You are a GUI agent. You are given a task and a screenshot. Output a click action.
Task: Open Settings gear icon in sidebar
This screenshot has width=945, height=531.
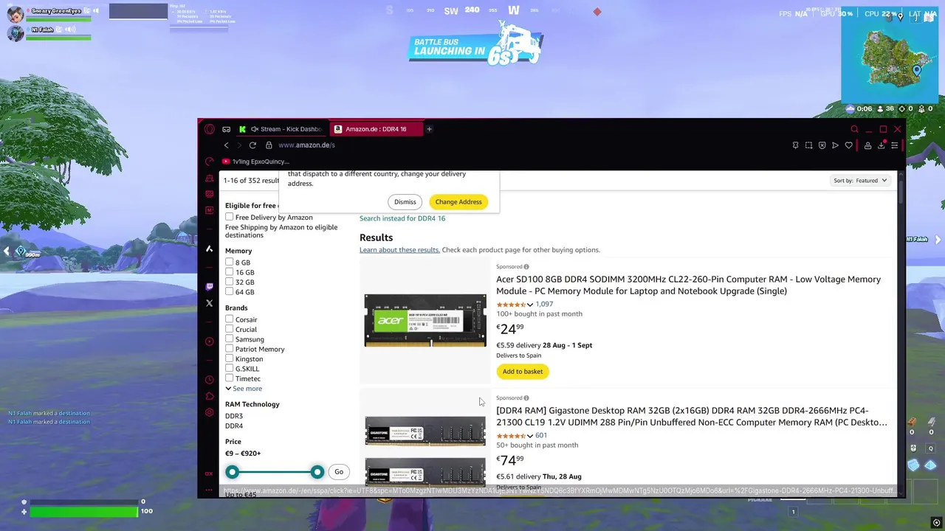[x=210, y=412]
